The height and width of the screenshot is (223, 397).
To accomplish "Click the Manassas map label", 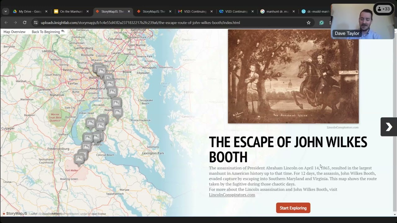I will 57,94.
